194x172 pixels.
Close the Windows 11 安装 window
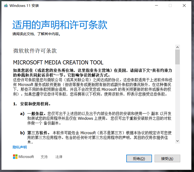184,6
